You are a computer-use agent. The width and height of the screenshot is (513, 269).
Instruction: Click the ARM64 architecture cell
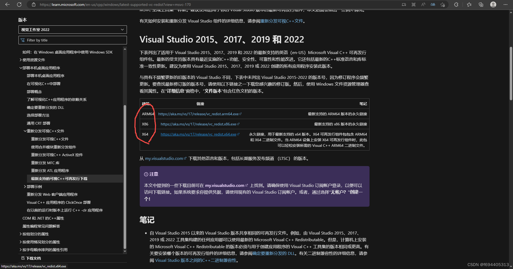(x=148, y=114)
